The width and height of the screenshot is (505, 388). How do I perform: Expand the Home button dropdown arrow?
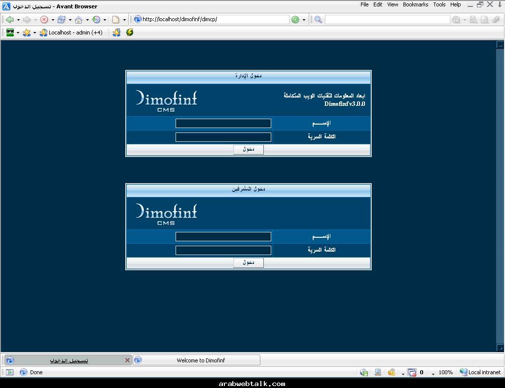coord(87,20)
